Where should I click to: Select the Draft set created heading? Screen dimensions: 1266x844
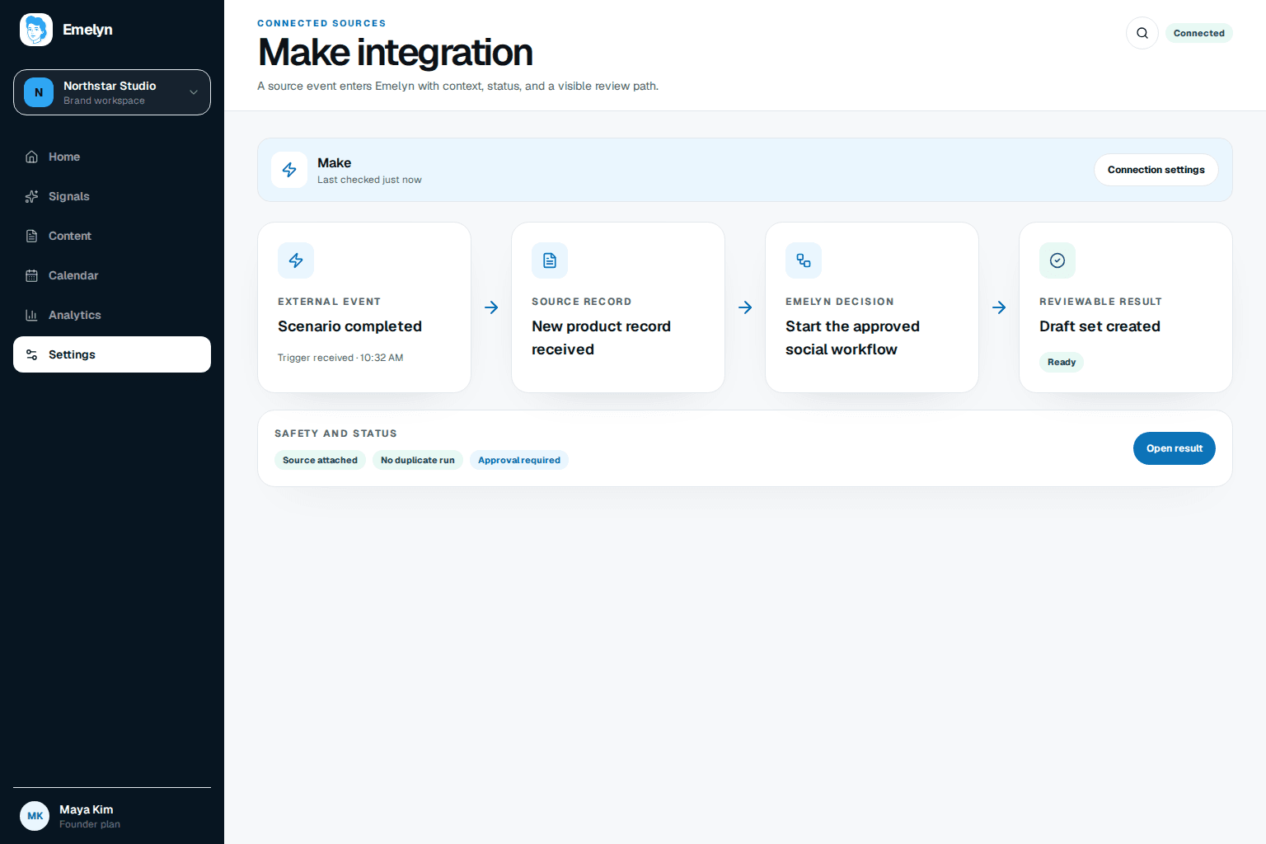click(x=1100, y=326)
